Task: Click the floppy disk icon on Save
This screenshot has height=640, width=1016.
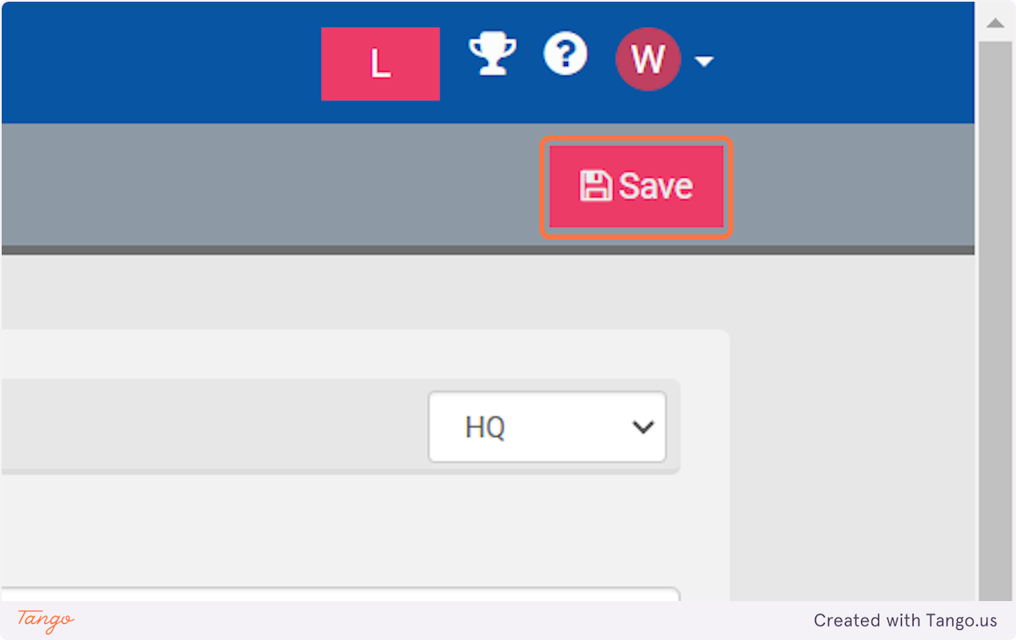Action: point(596,186)
